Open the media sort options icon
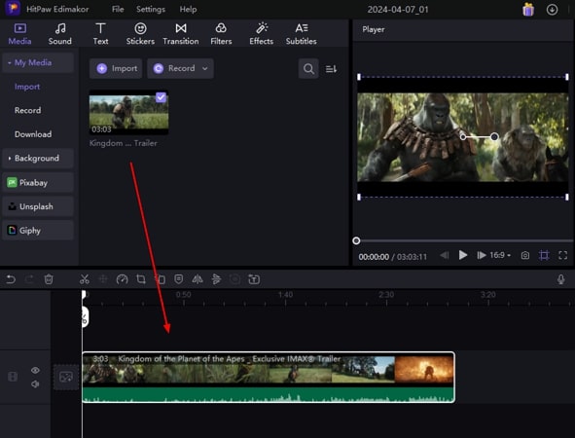Screen dimensions: 575x438 point(331,69)
